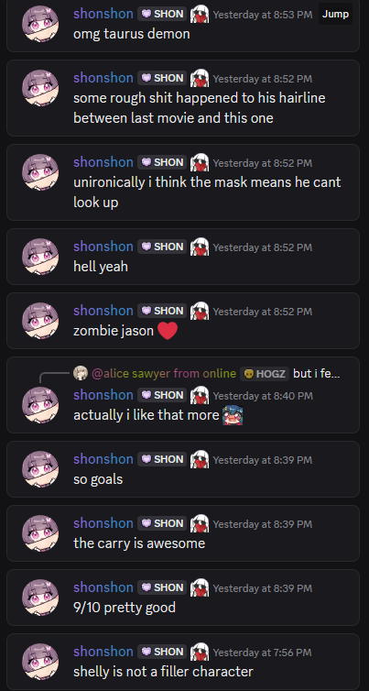Image resolution: width=369 pixels, height=691 pixels.
Task: Click the HOGZ tag in the reply preview
Action: point(265,374)
